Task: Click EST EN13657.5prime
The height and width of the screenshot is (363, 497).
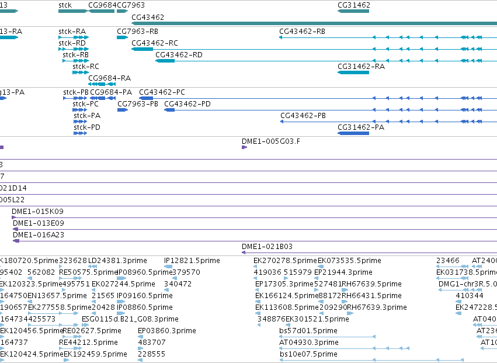Action: tap(57, 296)
